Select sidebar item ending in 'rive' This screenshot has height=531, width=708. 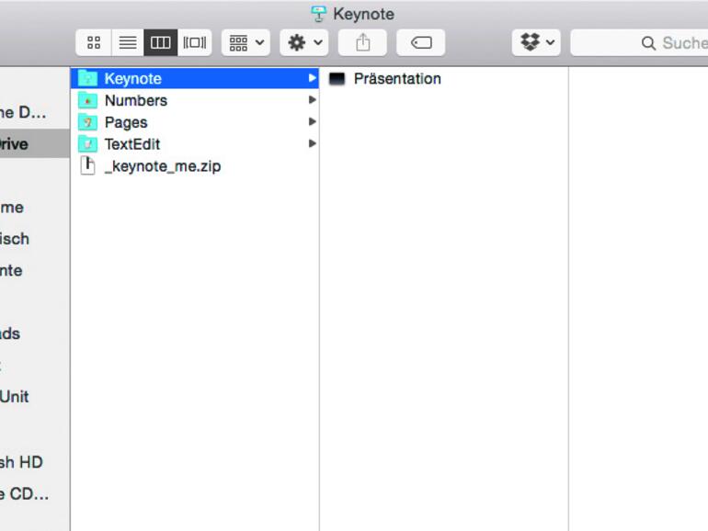35,144
